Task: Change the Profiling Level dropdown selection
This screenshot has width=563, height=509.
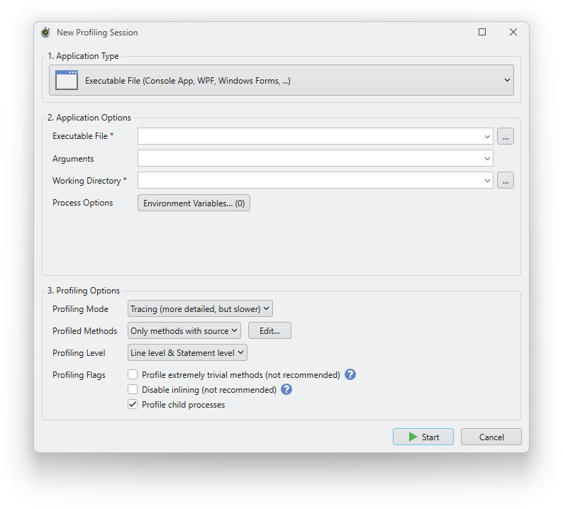Action: (x=187, y=352)
